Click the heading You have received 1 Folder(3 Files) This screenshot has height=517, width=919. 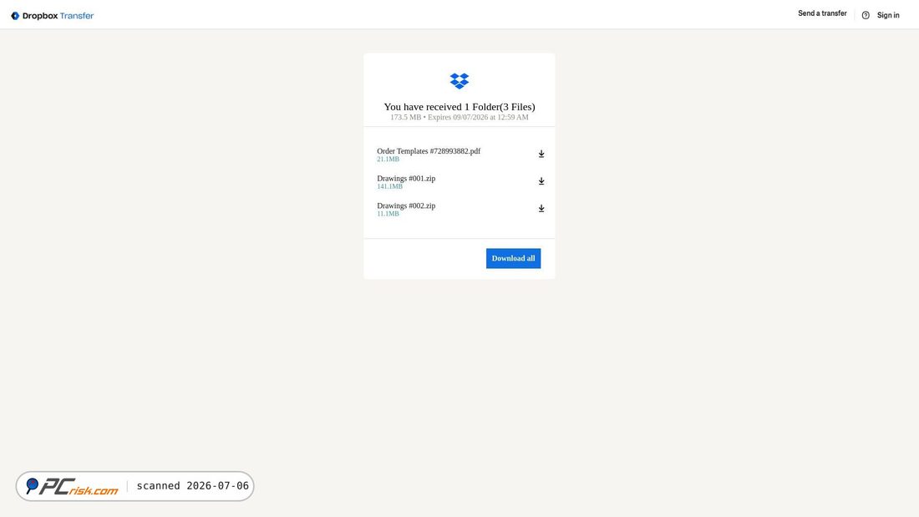(459, 107)
